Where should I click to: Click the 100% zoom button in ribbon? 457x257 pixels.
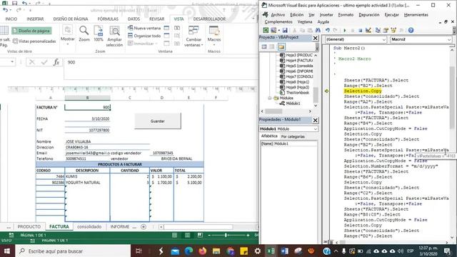tap(99, 34)
